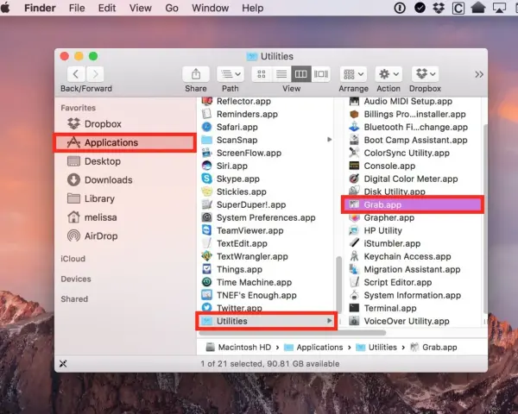Open the View menu
Image resolution: width=518 pixels, height=414 pixels.
(x=140, y=8)
